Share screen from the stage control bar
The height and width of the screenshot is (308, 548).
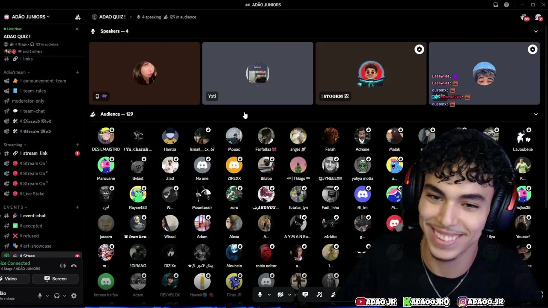pyautogui.click(x=305, y=294)
